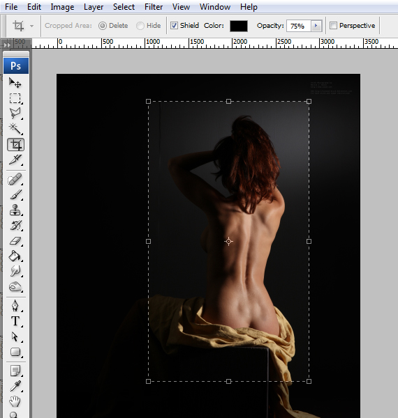
Task: Open the Layer menu
Action: click(x=94, y=7)
